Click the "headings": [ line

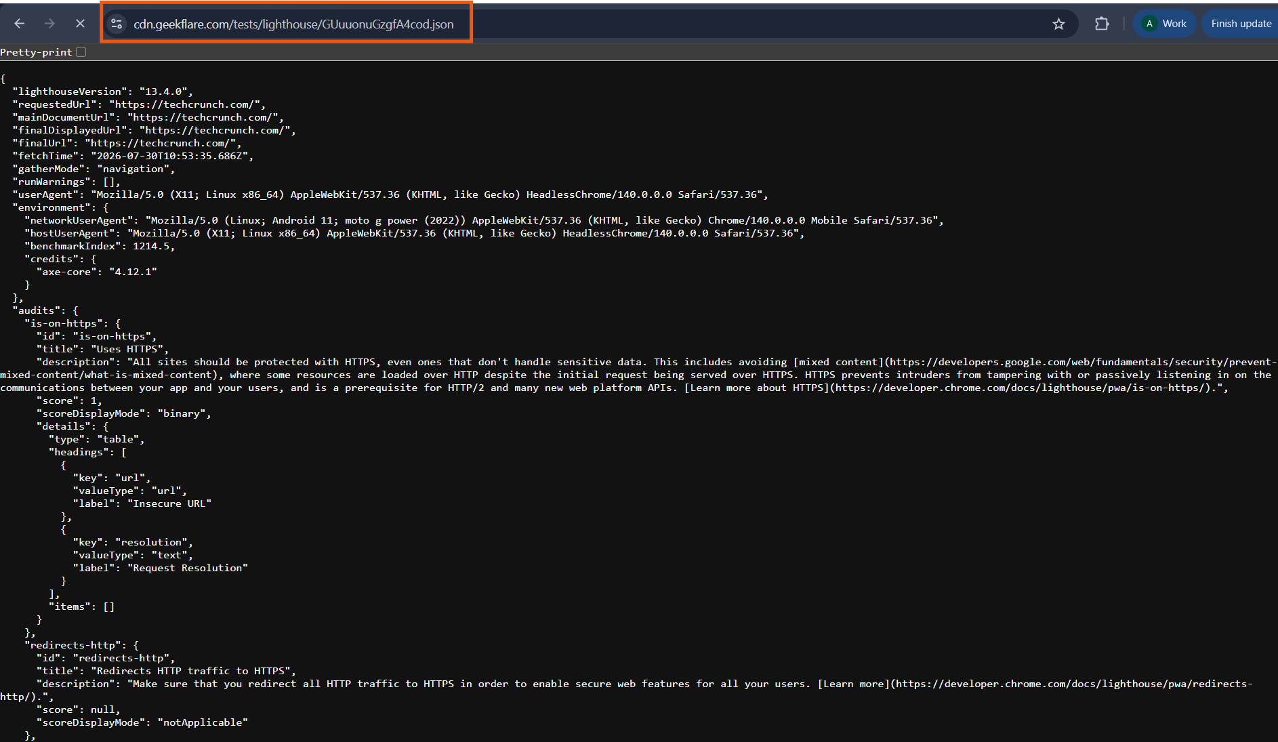[x=87, y=452]
